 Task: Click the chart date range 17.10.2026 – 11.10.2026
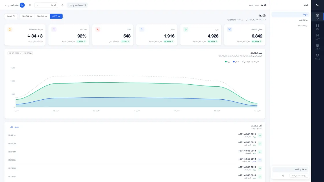(x=20, y=53)
